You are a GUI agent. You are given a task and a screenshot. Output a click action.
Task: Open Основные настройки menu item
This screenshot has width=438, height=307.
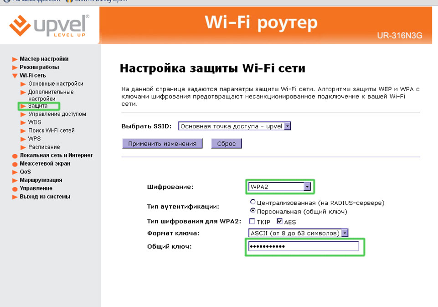click(x=56, y=84)
